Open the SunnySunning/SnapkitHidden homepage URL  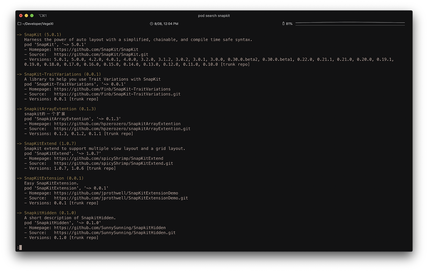point(110,228)
